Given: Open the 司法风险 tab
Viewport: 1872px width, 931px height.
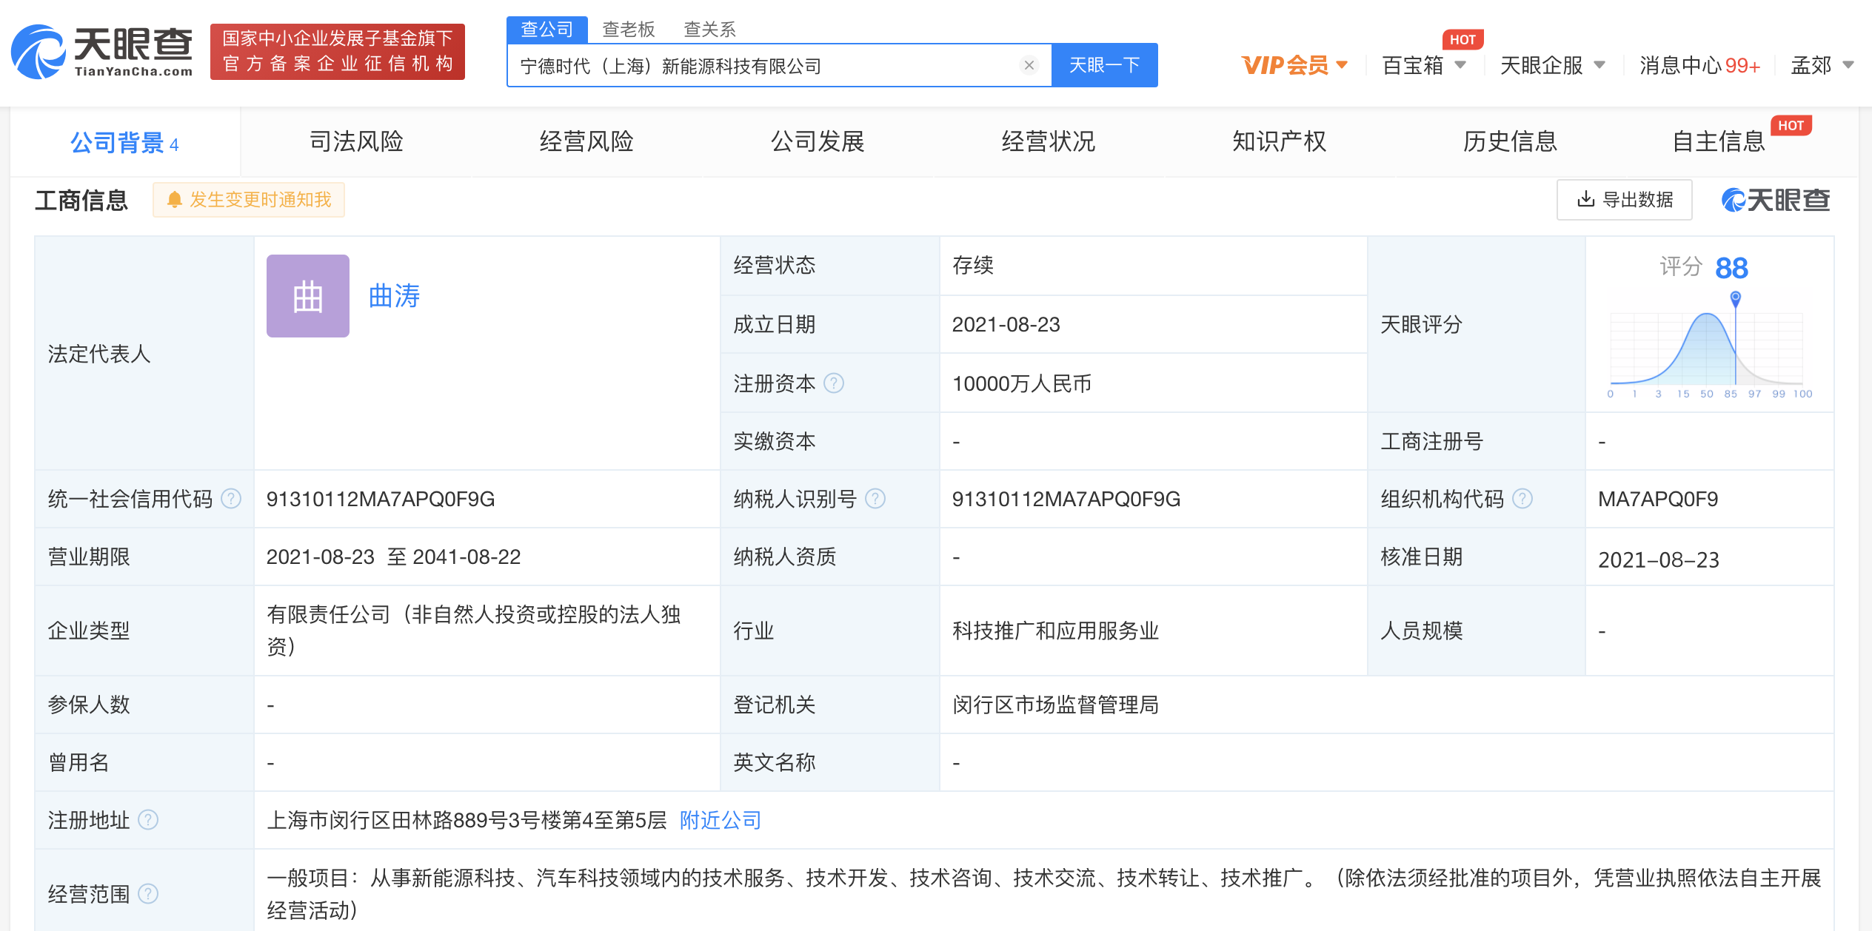Looking at the screenshot, I should tap(356, 141).
